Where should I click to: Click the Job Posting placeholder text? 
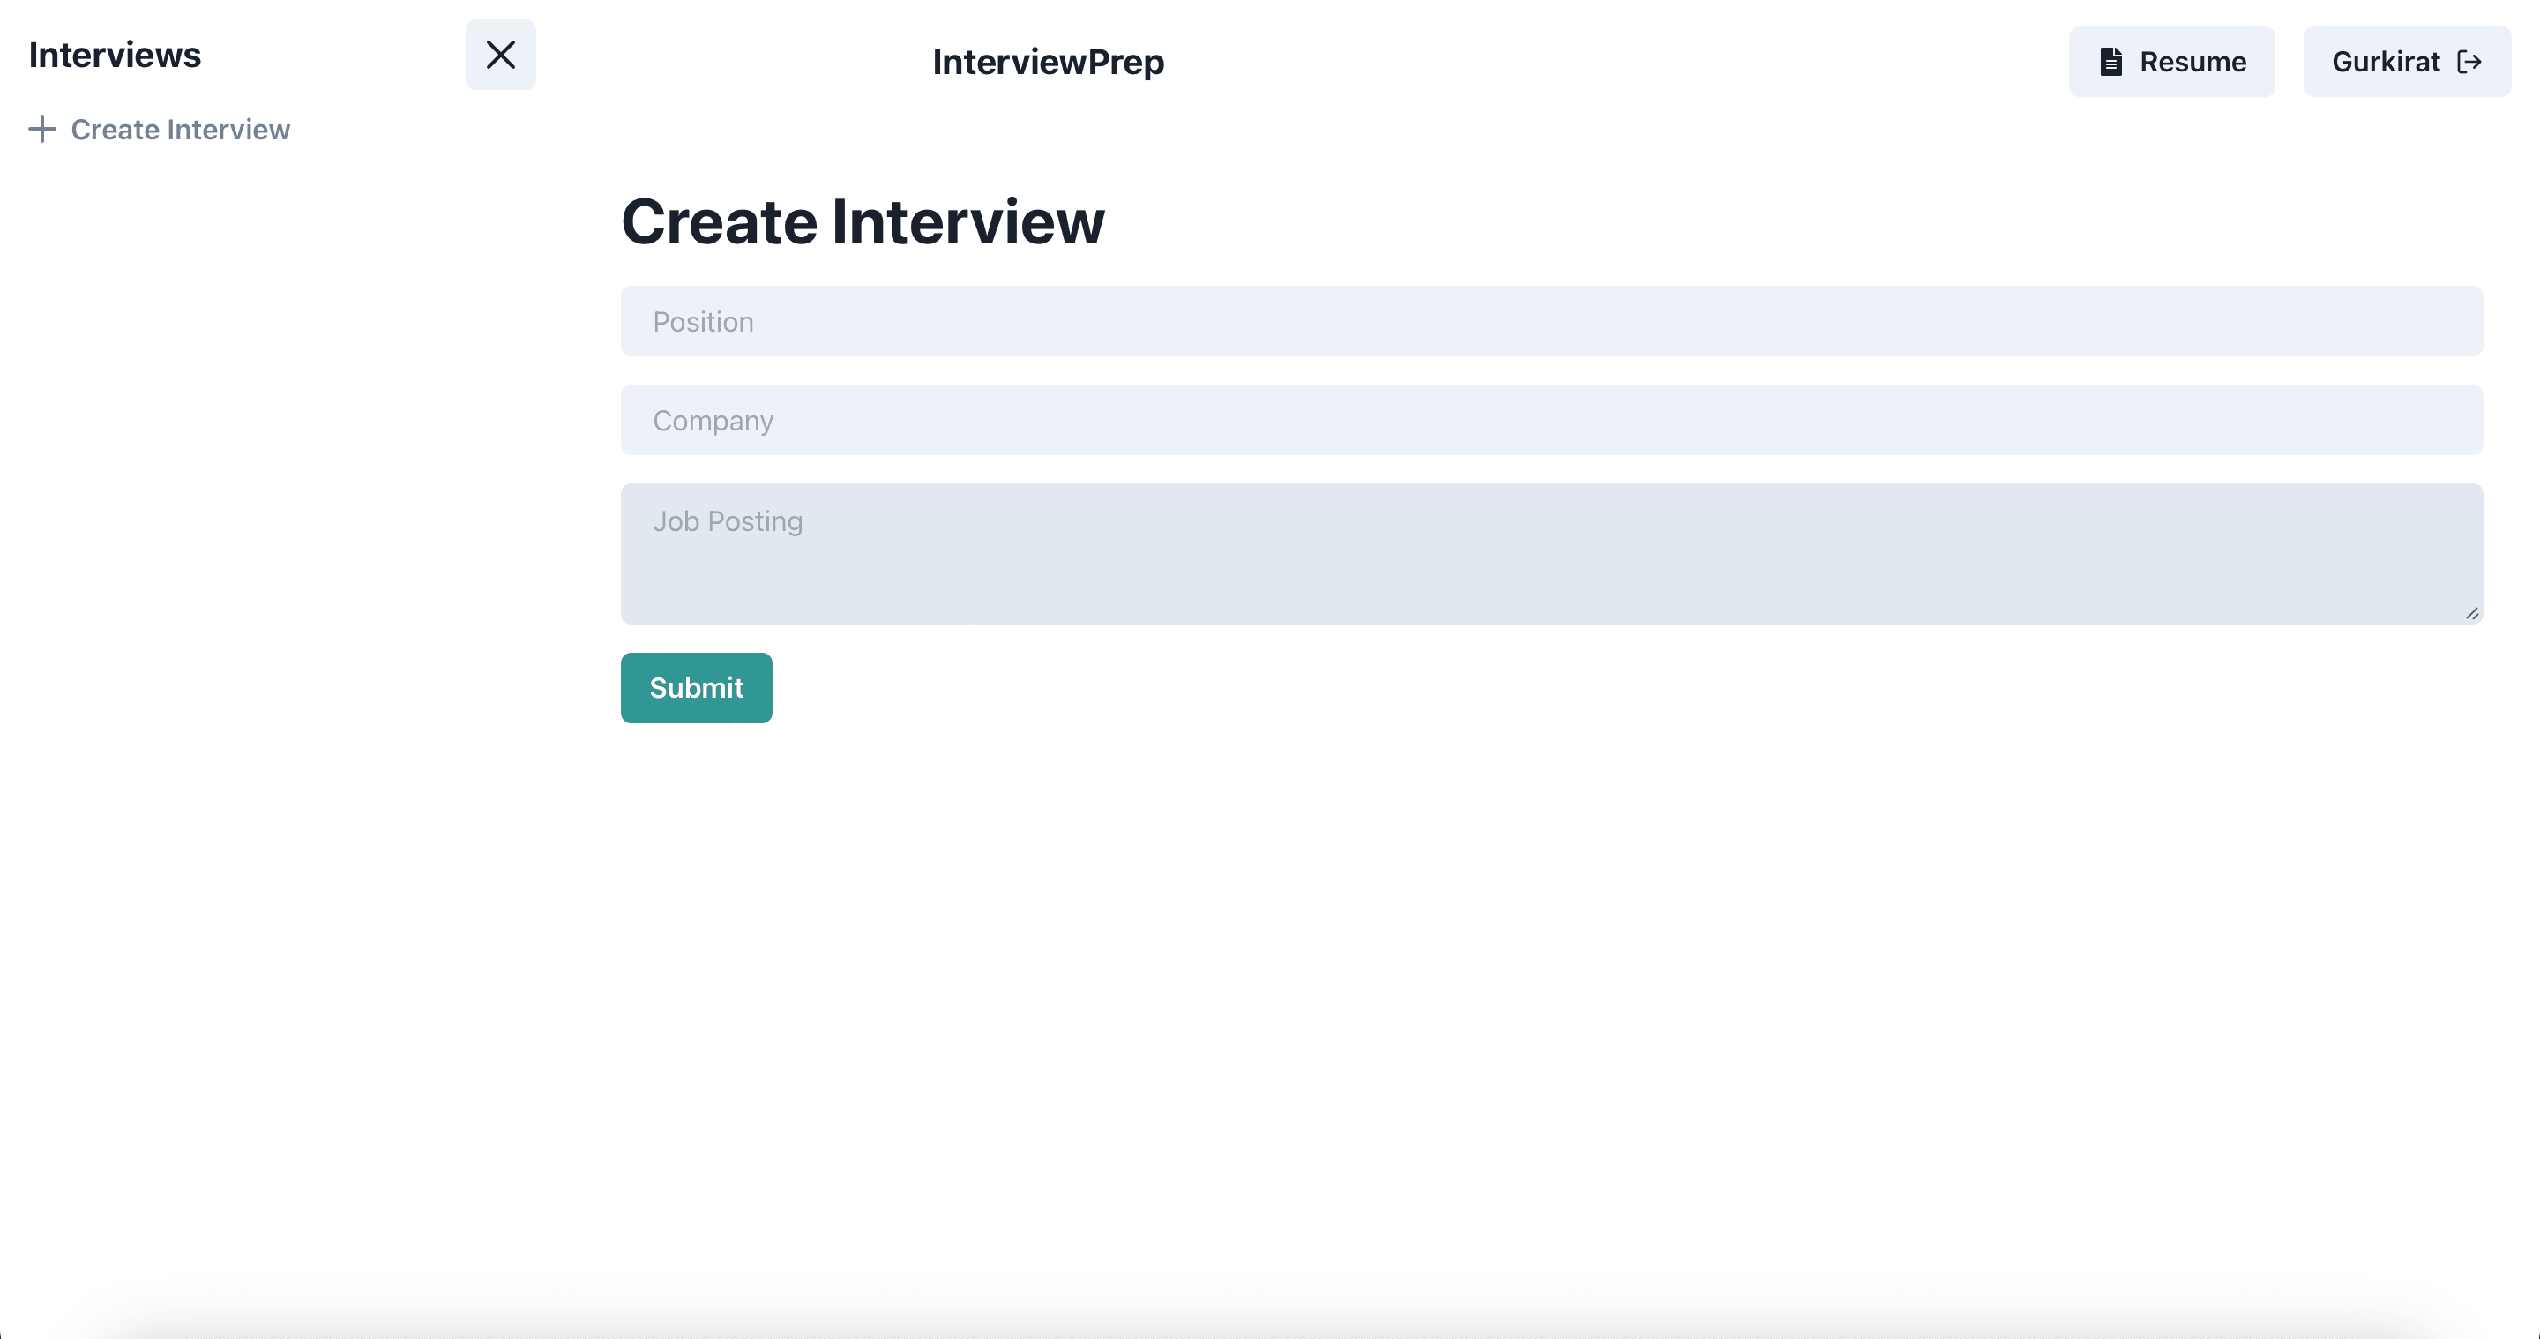tap(728, 521)
